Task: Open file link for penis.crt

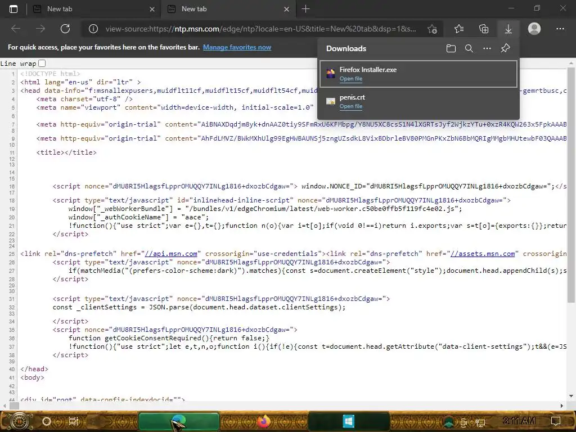Action: click(x=351, y=106)
